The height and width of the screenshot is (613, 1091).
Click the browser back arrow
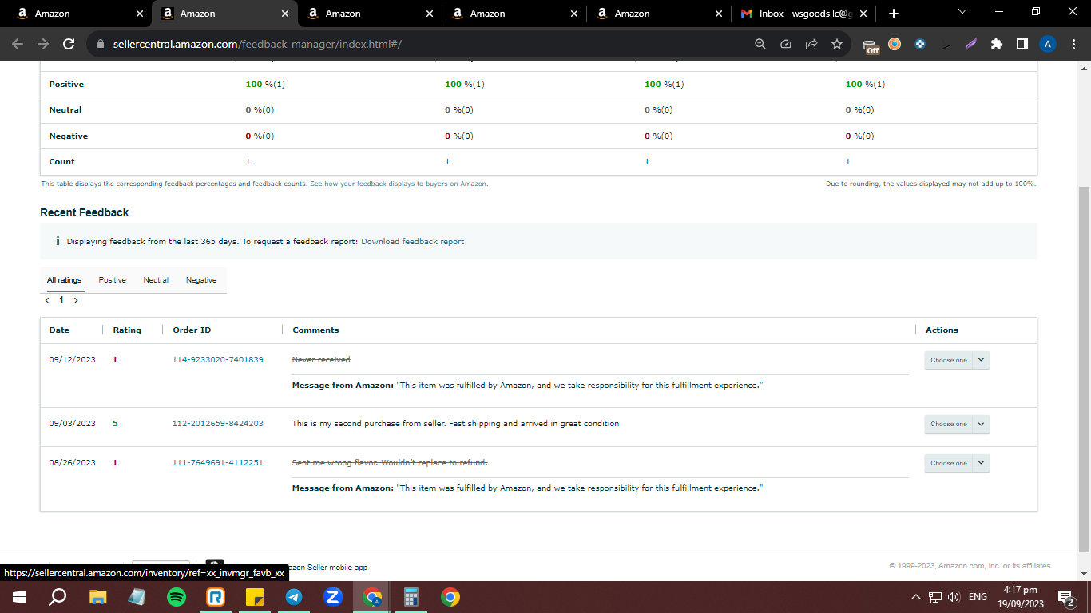pyautogui.click(x=18, y=44)
